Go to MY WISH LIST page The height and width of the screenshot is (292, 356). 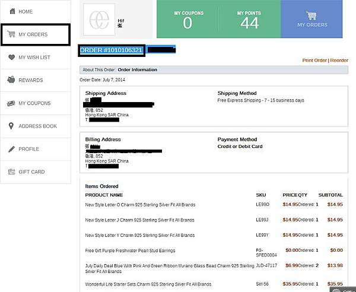click(x=36, y=58)
